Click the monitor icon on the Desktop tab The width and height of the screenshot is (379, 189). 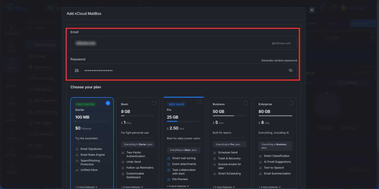[341, 83]
